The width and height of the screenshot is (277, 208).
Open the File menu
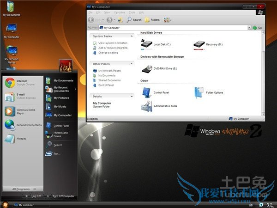tap(90, 12)
